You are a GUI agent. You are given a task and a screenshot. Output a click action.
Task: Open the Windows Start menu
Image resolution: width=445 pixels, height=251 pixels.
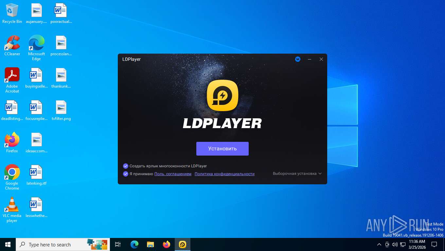coord(8,244)
